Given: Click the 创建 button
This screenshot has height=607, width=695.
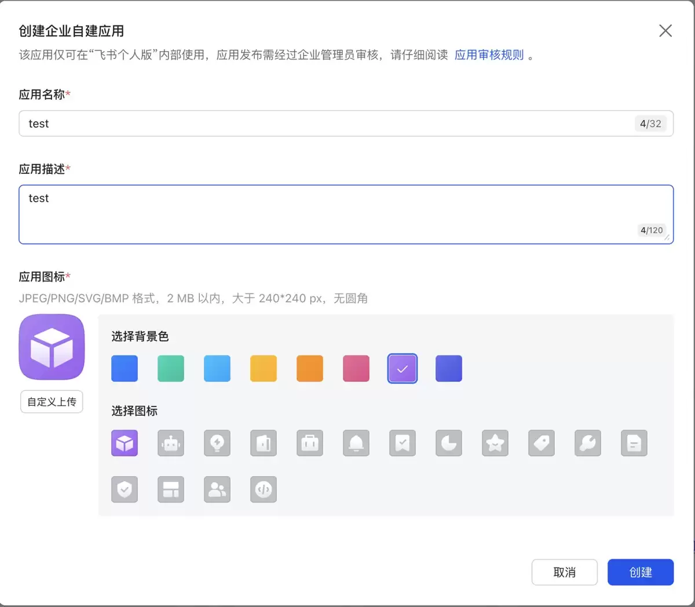Looking at the screenshot, I should pos(641,572).
